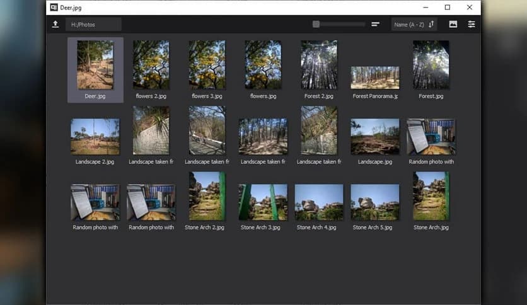The image size is (527, 305).
Task: Select the Forest 2.jpg image
Action: point(319,65)
